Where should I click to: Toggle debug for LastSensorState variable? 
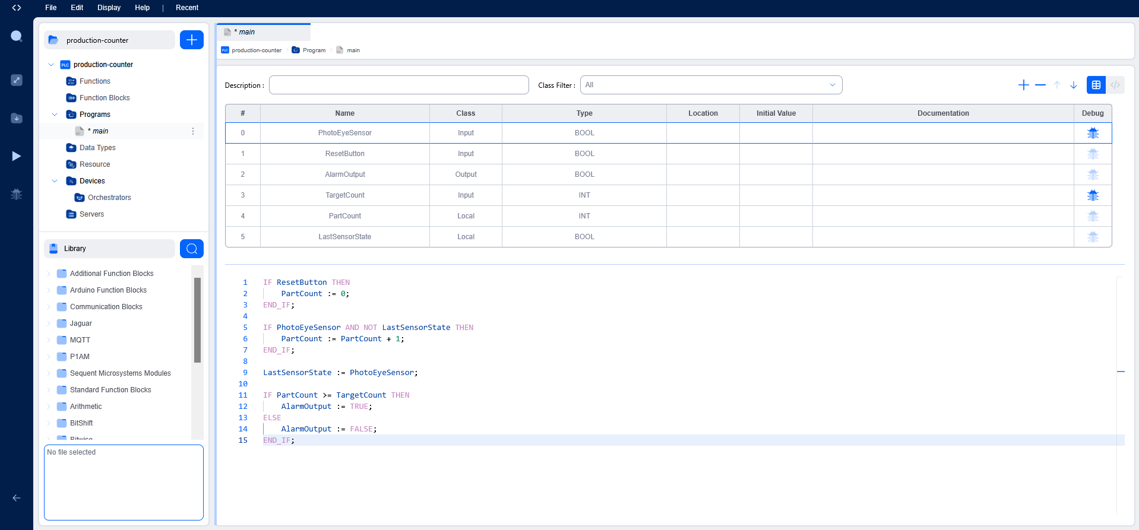[1093, 237]
